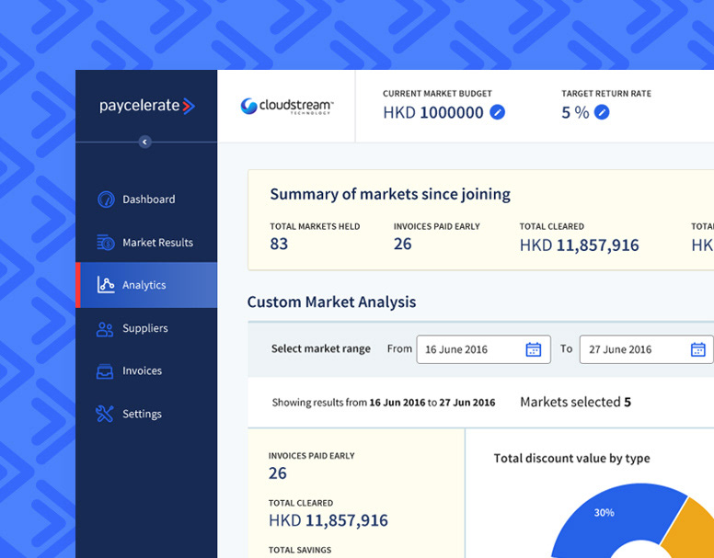The height and width of the screenshot is (558, 714).
Task: Click the Total Savings label
Action: pyautogui.click(x=300, y=551)
